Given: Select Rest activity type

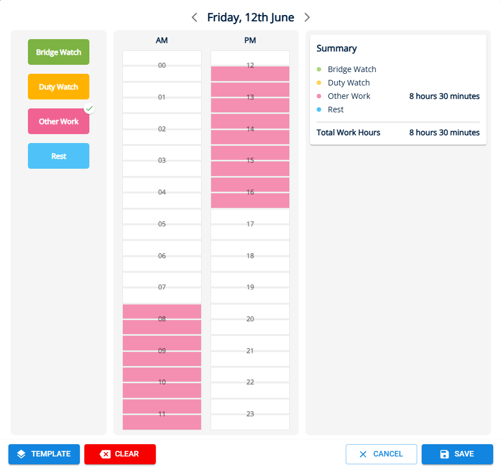Looking at the screenshot, I should (x=59, y=156).
